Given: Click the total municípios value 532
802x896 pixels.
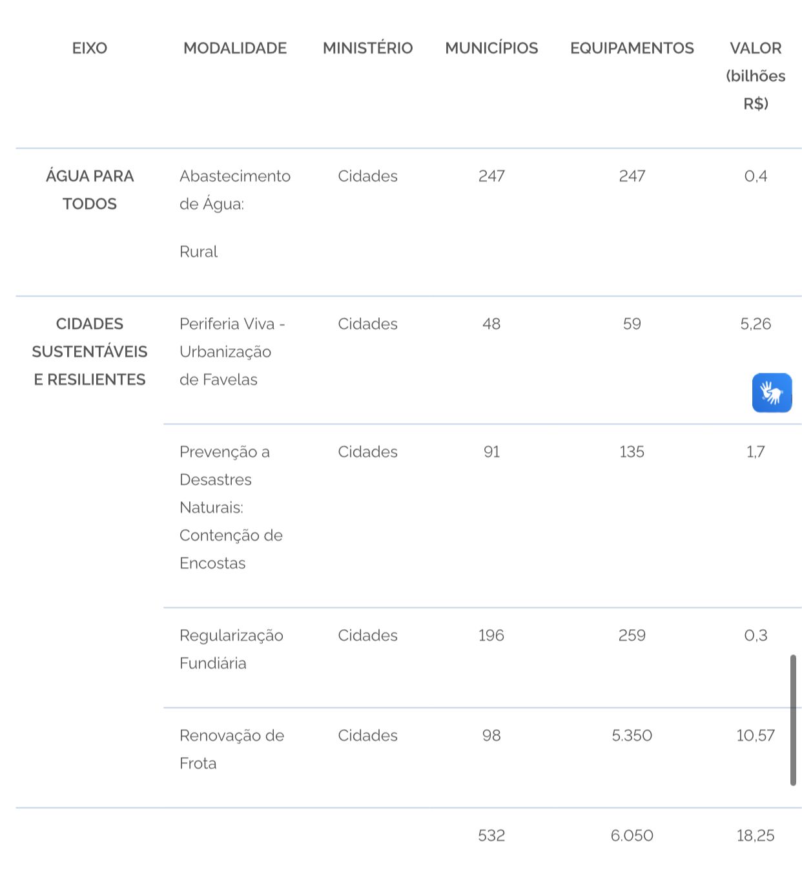Looking at the screenshot, I should tap(491, 836).
